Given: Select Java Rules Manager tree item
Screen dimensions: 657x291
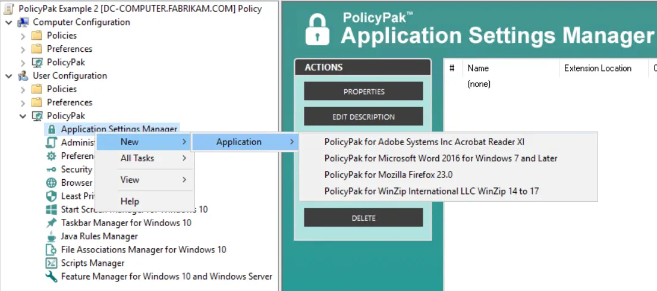Looking at the screenshot, I should click(99, 236).
